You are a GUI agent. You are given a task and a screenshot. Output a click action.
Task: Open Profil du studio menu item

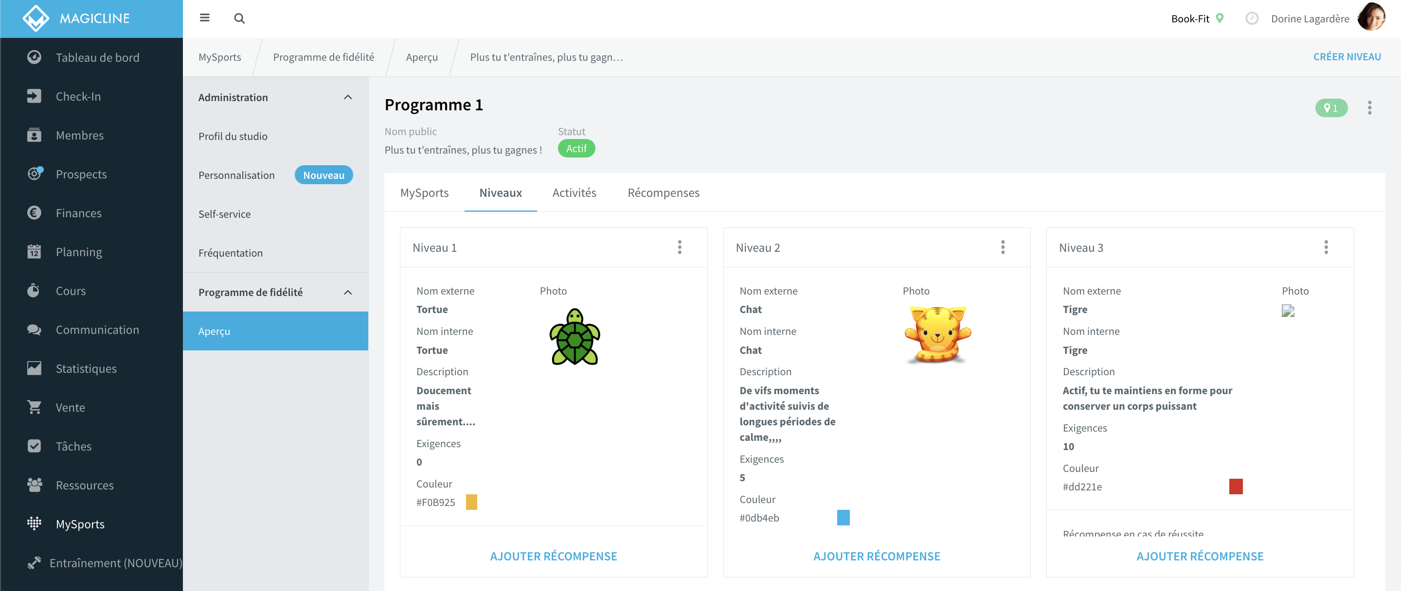pos(276,137)
